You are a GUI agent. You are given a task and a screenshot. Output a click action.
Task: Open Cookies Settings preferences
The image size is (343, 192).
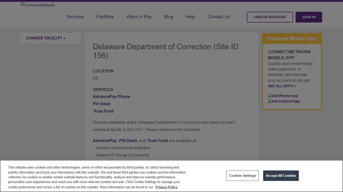[x=242, y=175]
